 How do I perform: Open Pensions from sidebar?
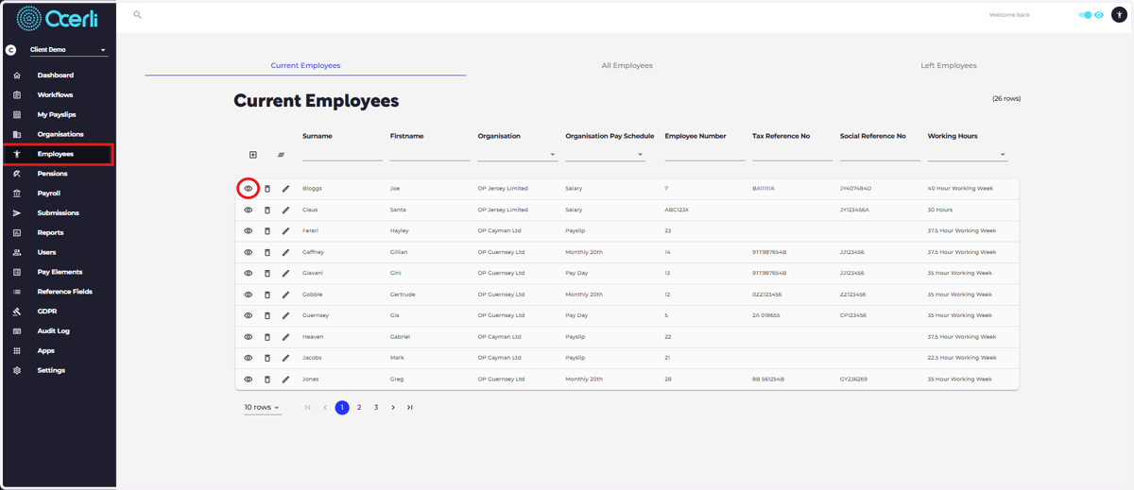coord(52,174)
